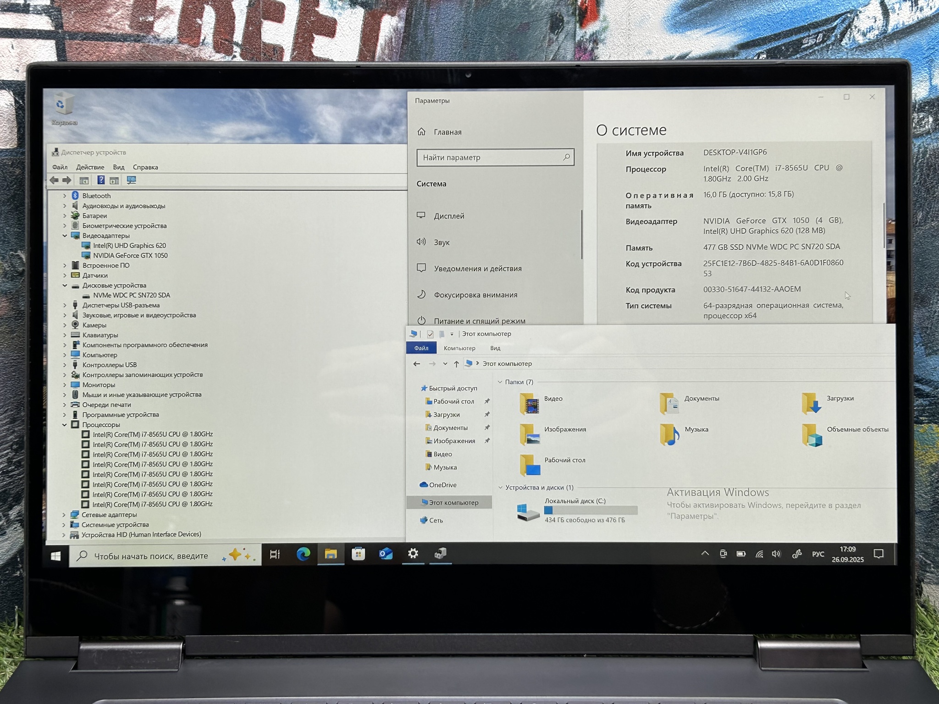Click the scan hardware monitor toolbar icon
The width and height of the screenshot is (939, 704).
pos(131,180)
